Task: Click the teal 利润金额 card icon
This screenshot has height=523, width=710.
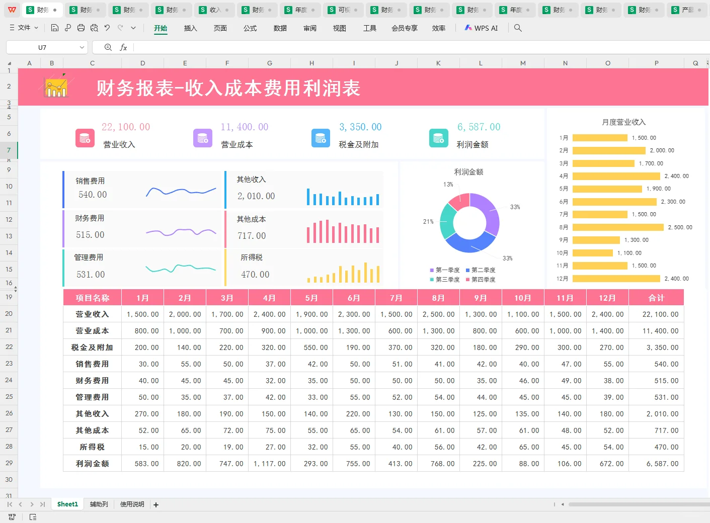Action: pyautogui.click(x=438, y=138)
